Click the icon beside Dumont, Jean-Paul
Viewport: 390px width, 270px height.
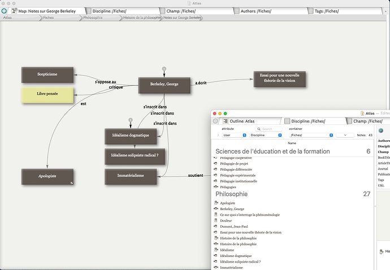216,227
